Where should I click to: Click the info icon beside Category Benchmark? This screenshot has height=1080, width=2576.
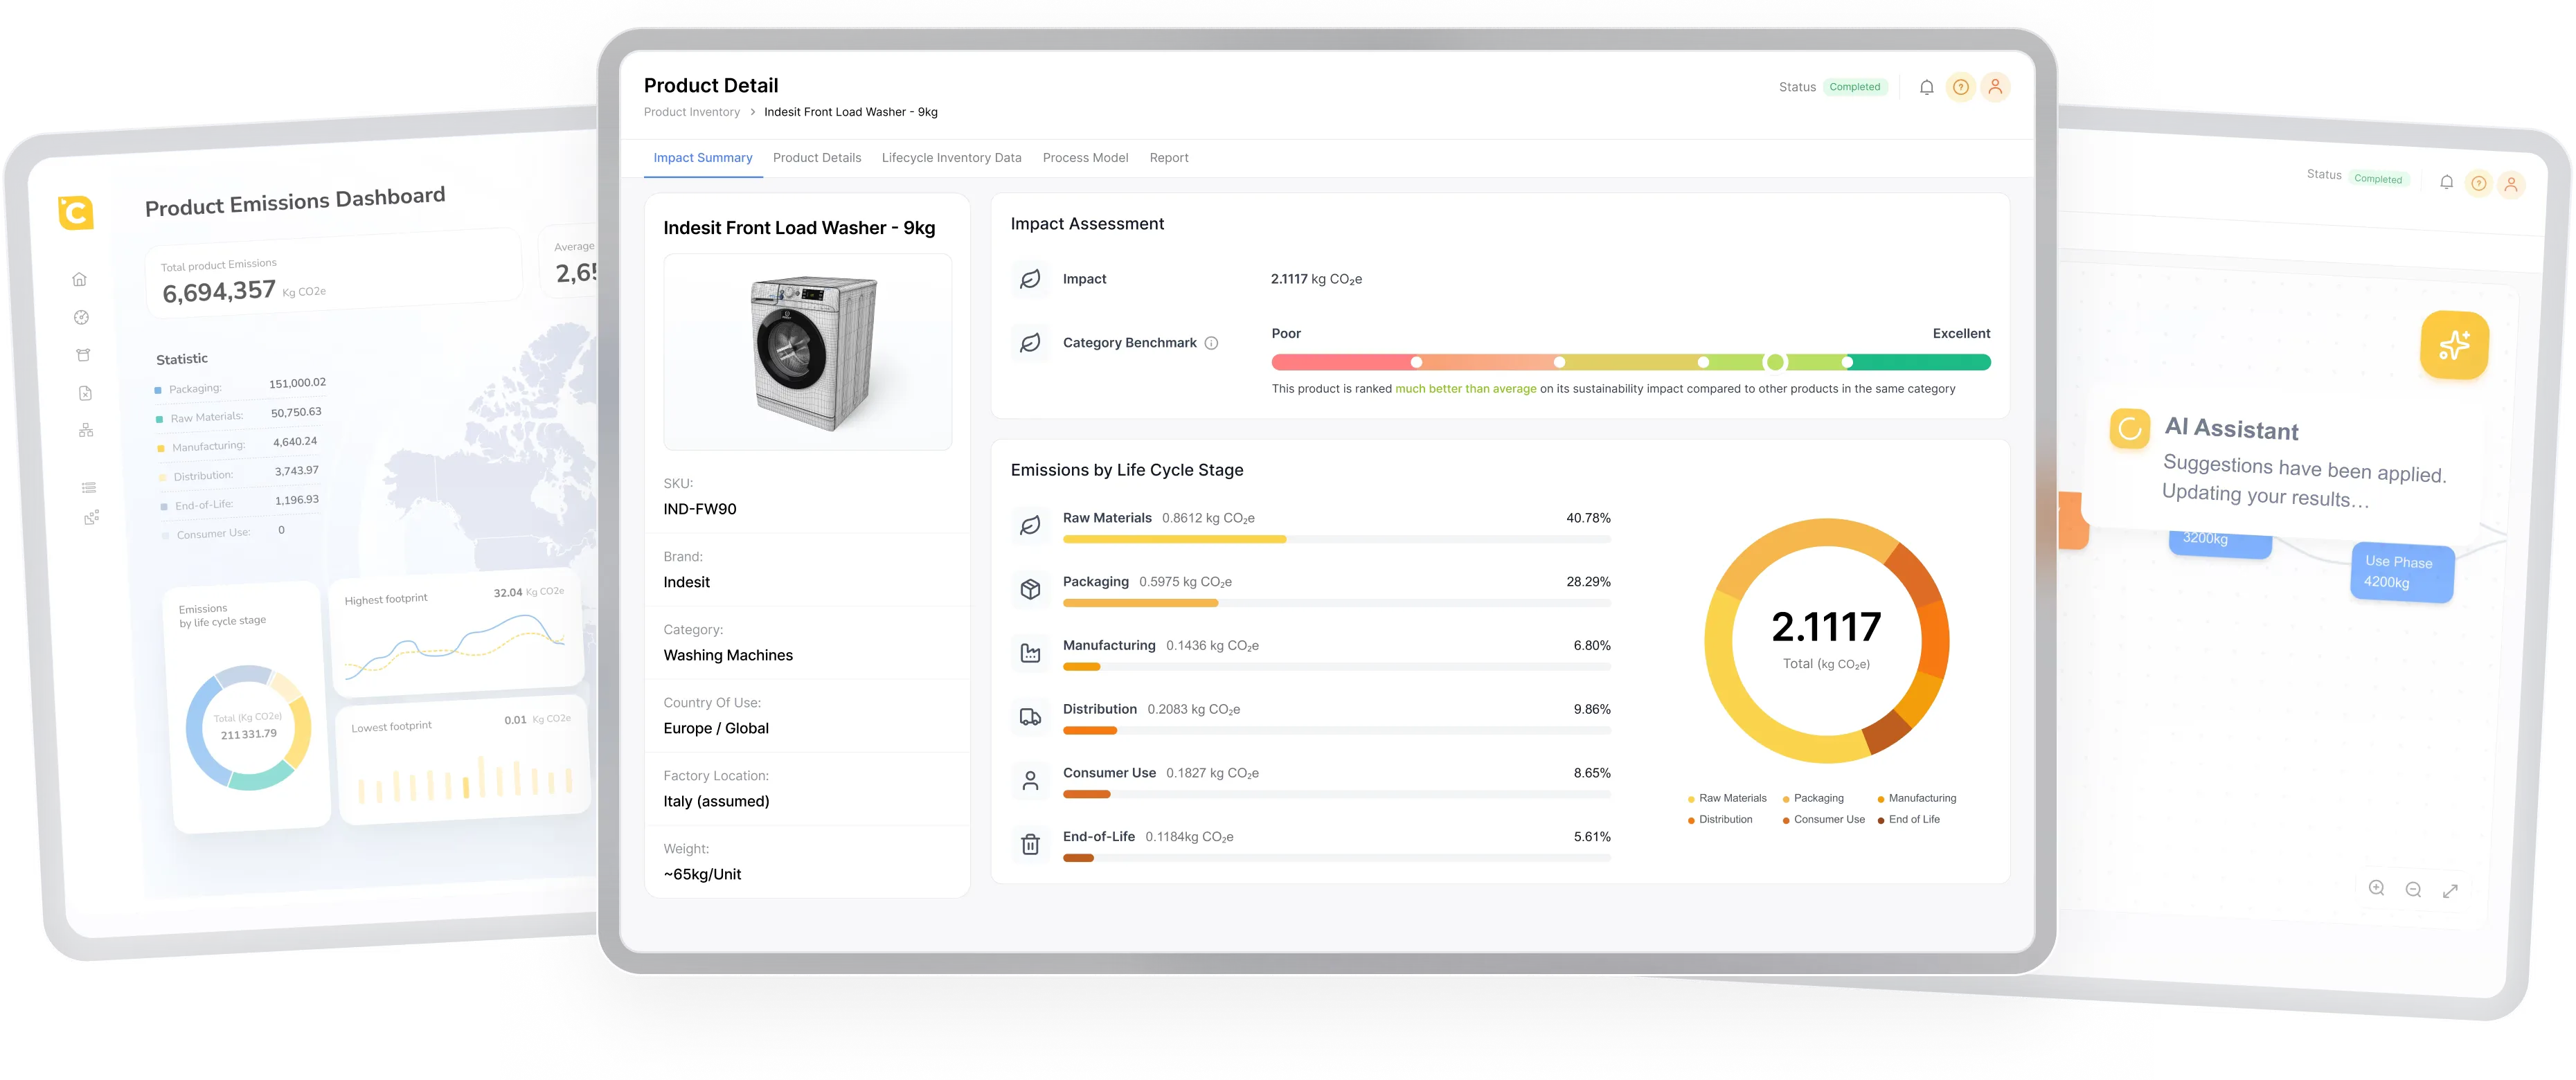click(x=1211, y=343)
